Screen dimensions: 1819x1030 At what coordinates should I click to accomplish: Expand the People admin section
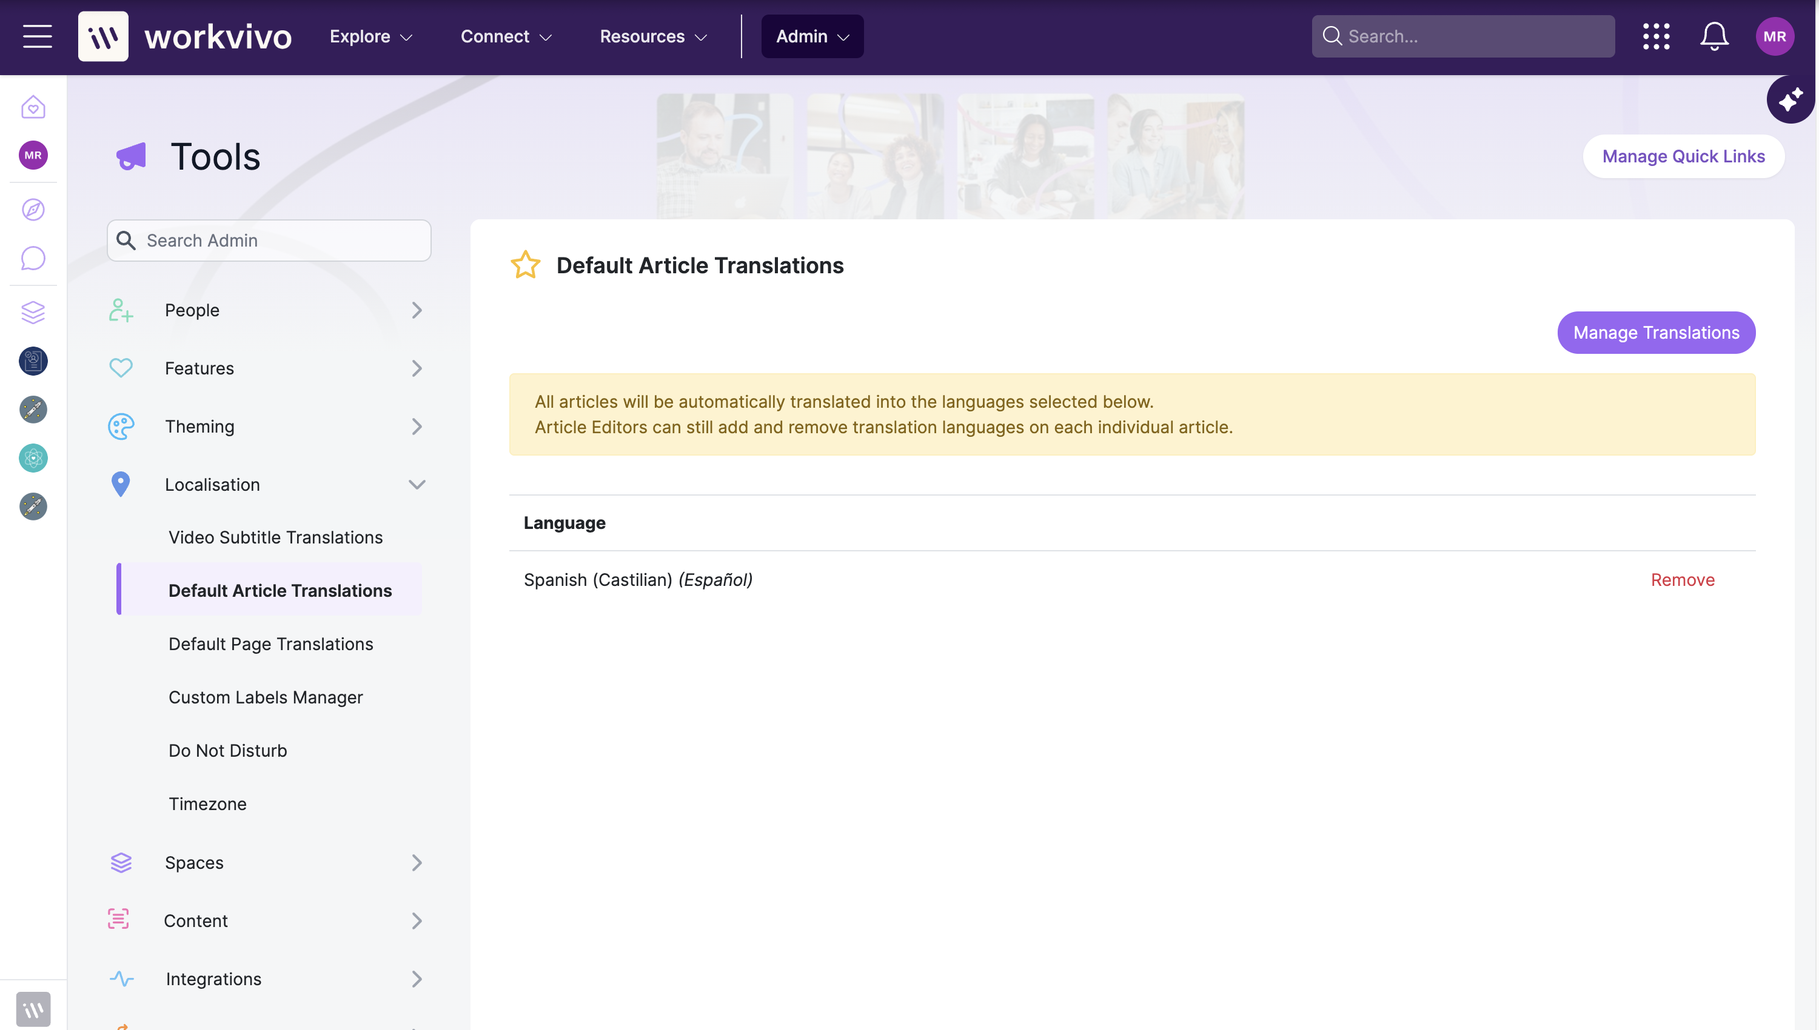pos(266,310)
